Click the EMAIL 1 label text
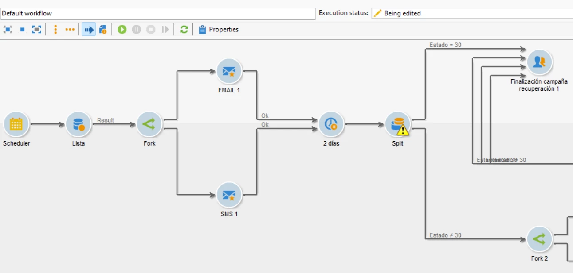Screen dimensions: 573x273 229,91
